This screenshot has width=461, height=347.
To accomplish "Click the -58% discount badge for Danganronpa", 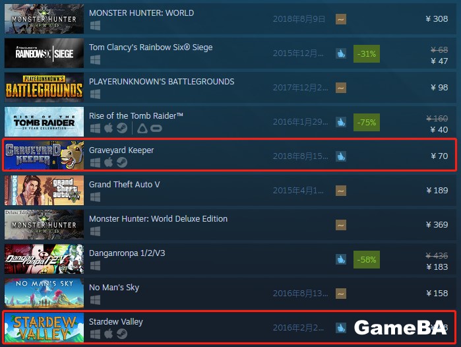I will [366, 260].
